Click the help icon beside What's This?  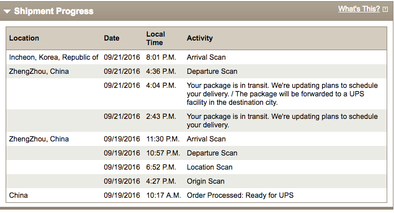[x=385, y=9]
